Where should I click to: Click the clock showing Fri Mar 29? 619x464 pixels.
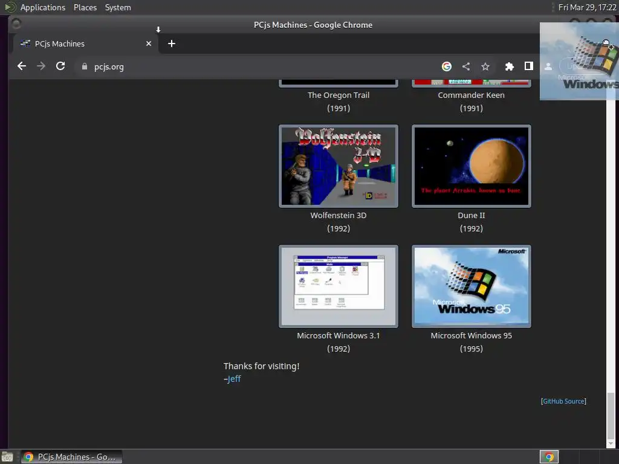point(587,7)
